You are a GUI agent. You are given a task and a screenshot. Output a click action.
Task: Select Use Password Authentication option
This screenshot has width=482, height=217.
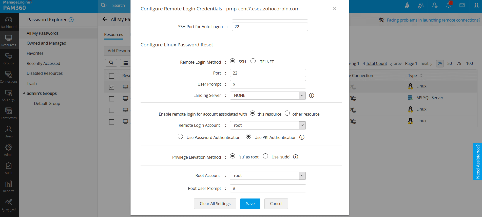coord(180,137)
